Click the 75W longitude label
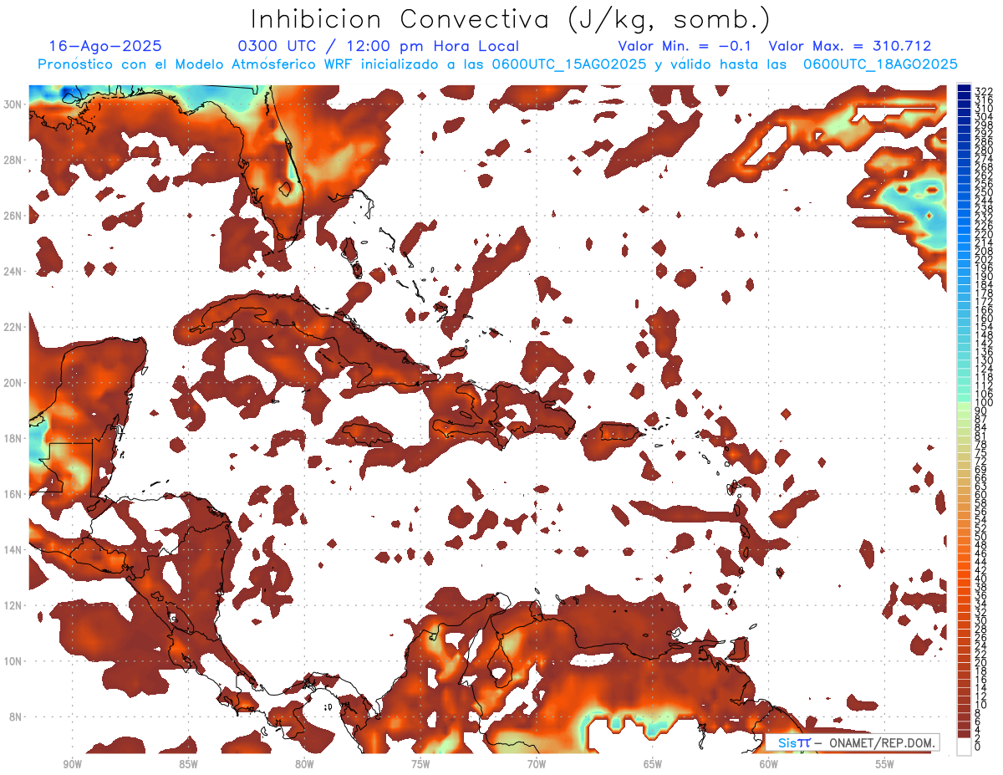The width and height of the screenshot is (1003, 775). [x=420, y=764]
